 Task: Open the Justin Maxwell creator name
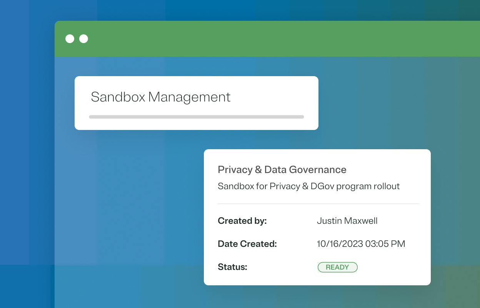tap(347, 221)
